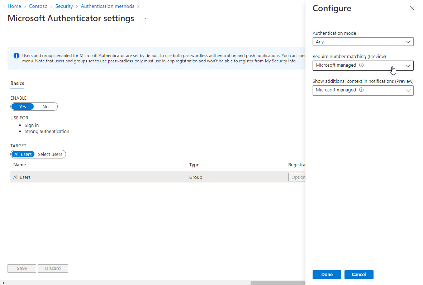This screenshot has height=285, width=423.
Task: Click the Type column header
Action: tap(194, 165)
